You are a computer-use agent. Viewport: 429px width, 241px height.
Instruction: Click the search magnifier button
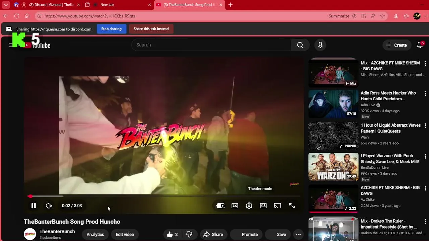pyautogui.click(x=300, y=45)
